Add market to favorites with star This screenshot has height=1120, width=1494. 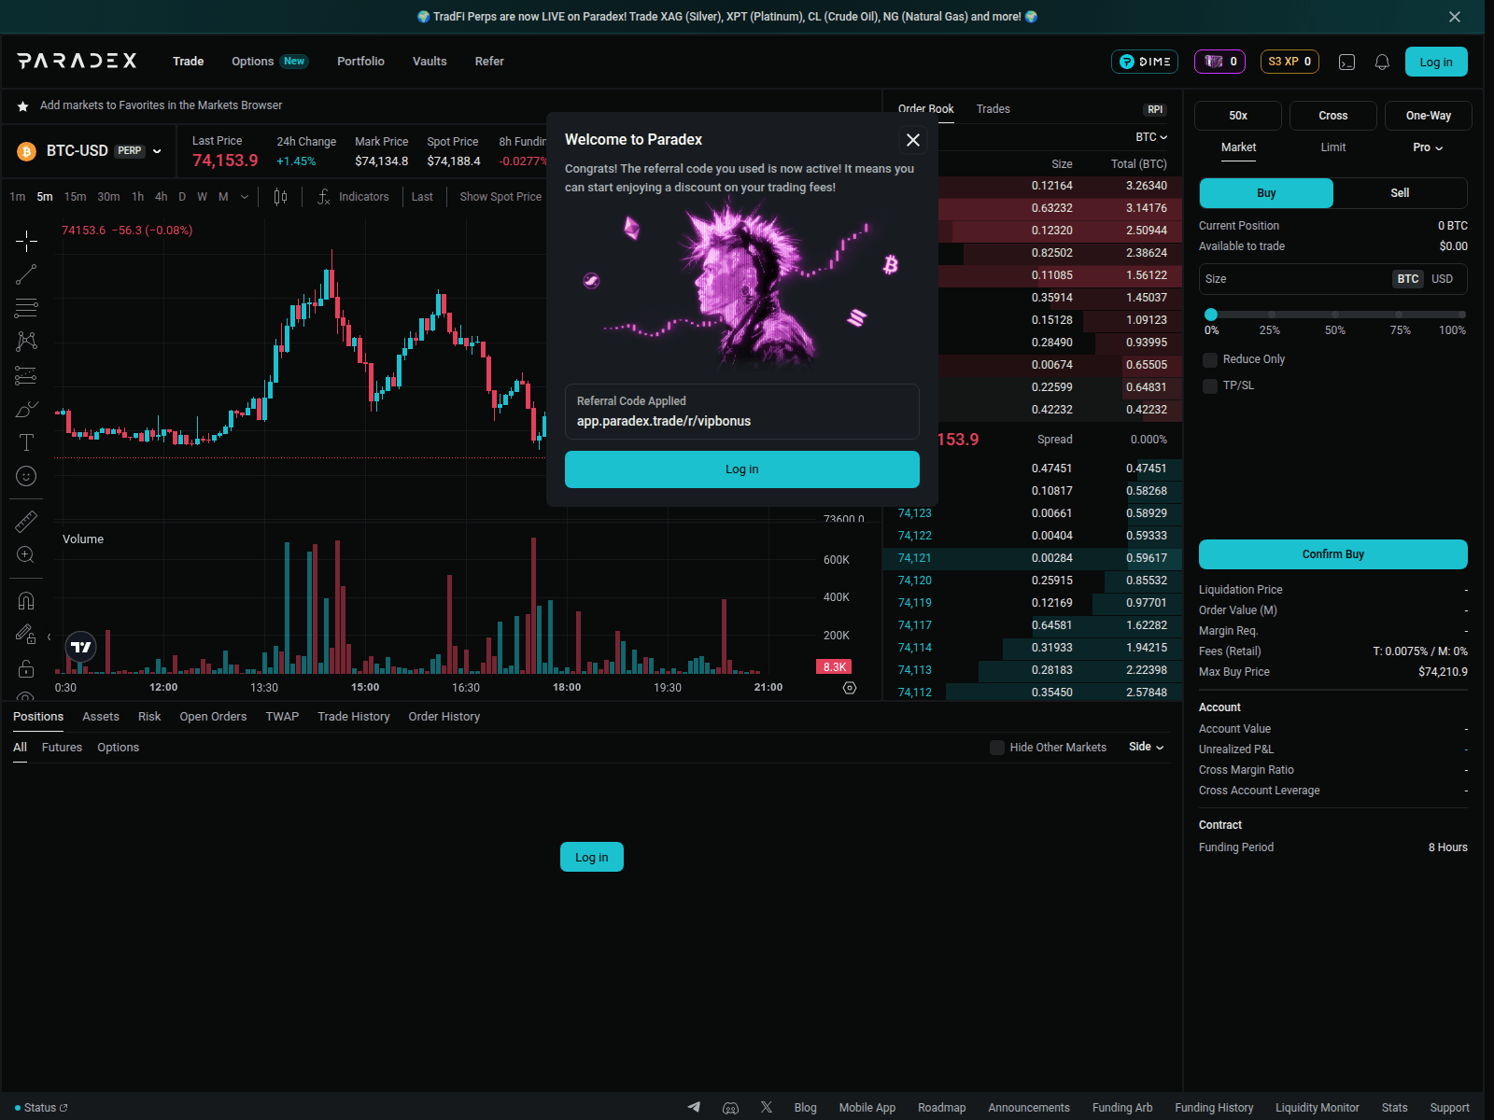coord(22,106)
